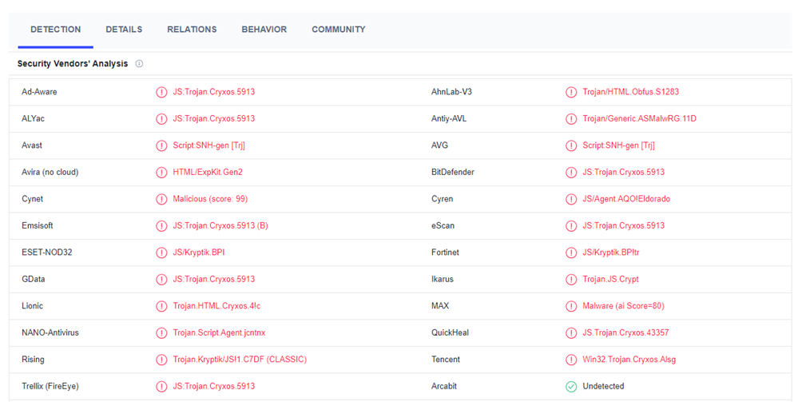Image resolution: width=802 pixels, height=402 pixels.
Task: Click the alert icon in eScan row
Action: tap(571, 226)
